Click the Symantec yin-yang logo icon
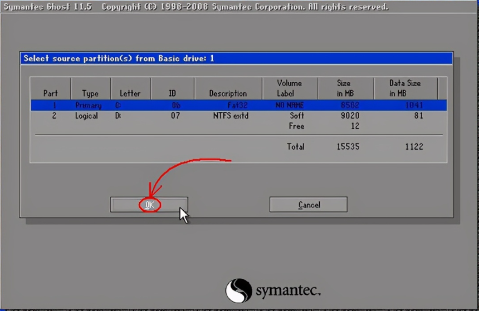 point(238,290)
